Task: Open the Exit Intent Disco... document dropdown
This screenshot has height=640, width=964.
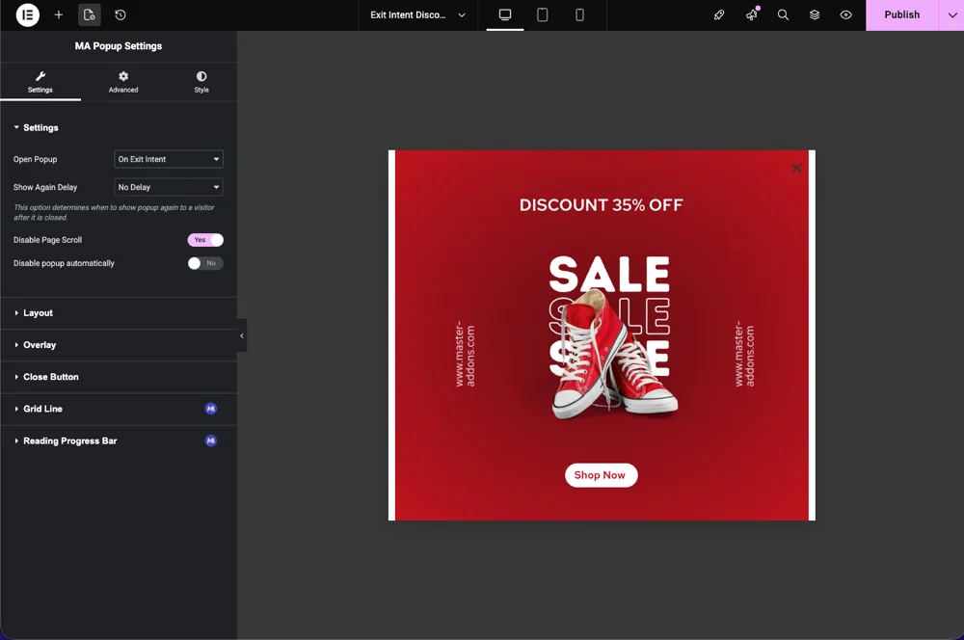Action: coord(417,14)
